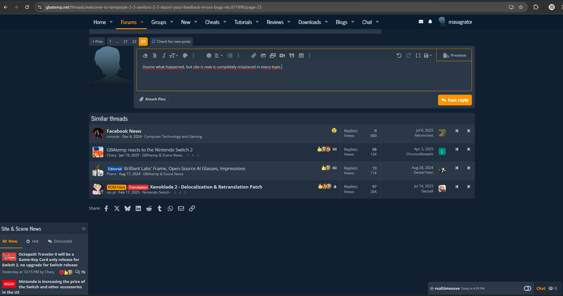Undo the last editor change
Image resolution: width=563 pixels, height=296 pixels.
[x=399, y=56]
